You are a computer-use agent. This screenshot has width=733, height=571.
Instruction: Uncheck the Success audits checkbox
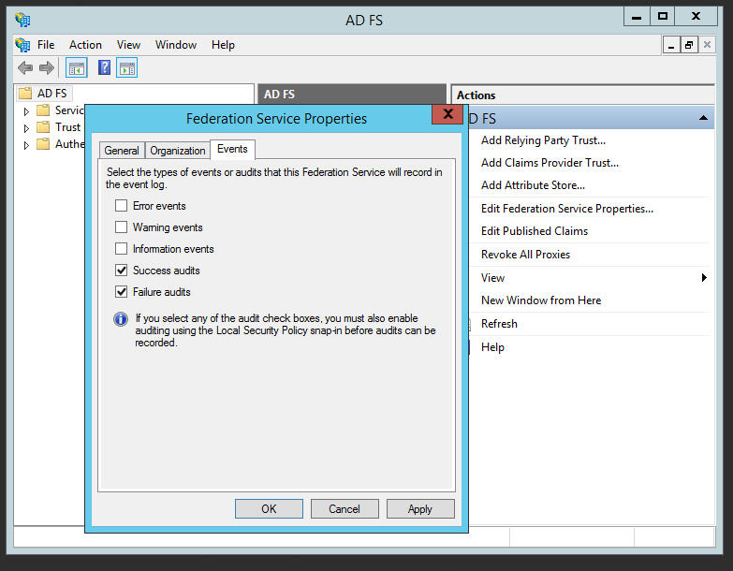pyautogui.click(x=121, y=271)
